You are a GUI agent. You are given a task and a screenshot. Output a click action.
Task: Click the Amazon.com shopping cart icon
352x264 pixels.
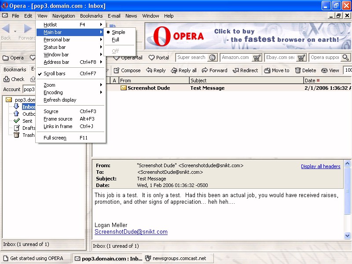tap(257, 58)
